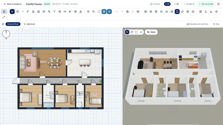223x125 pixels.
Task: Click the 3D view fullscreen icon
Action: tap(136, 32)
